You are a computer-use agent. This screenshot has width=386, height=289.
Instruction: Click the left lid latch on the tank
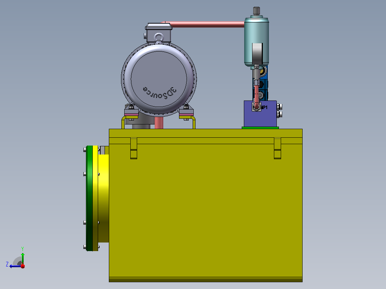[x=134, y=148]
